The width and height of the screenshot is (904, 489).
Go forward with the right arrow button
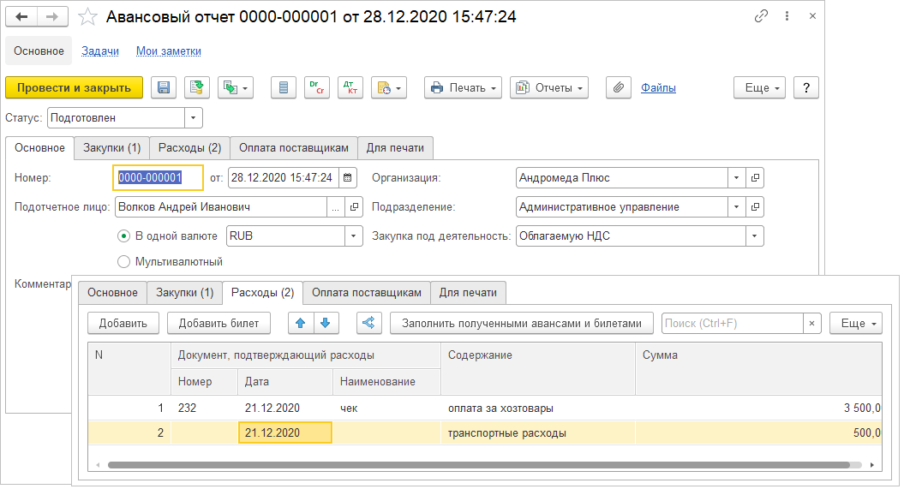(52, 17)
